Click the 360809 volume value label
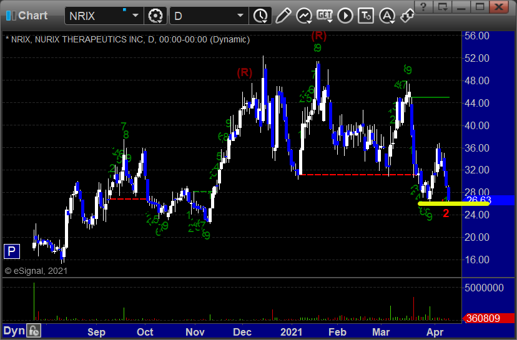This screenshot has width=517, height=340. [x=488, y=318]
